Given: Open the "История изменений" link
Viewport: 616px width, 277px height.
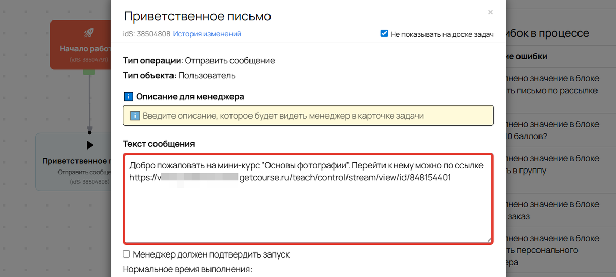Looking at the screenshot, I should point(207,34).
